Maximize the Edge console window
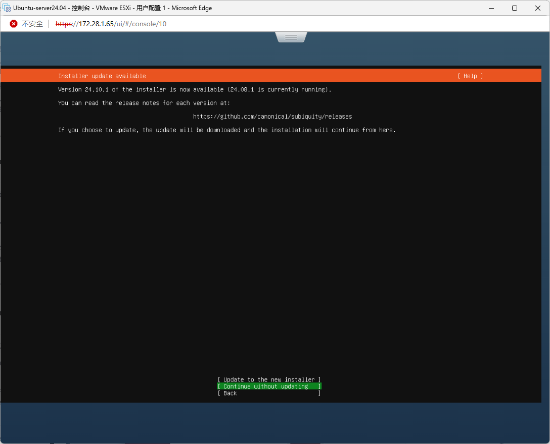550x444 pixels. 514,8
